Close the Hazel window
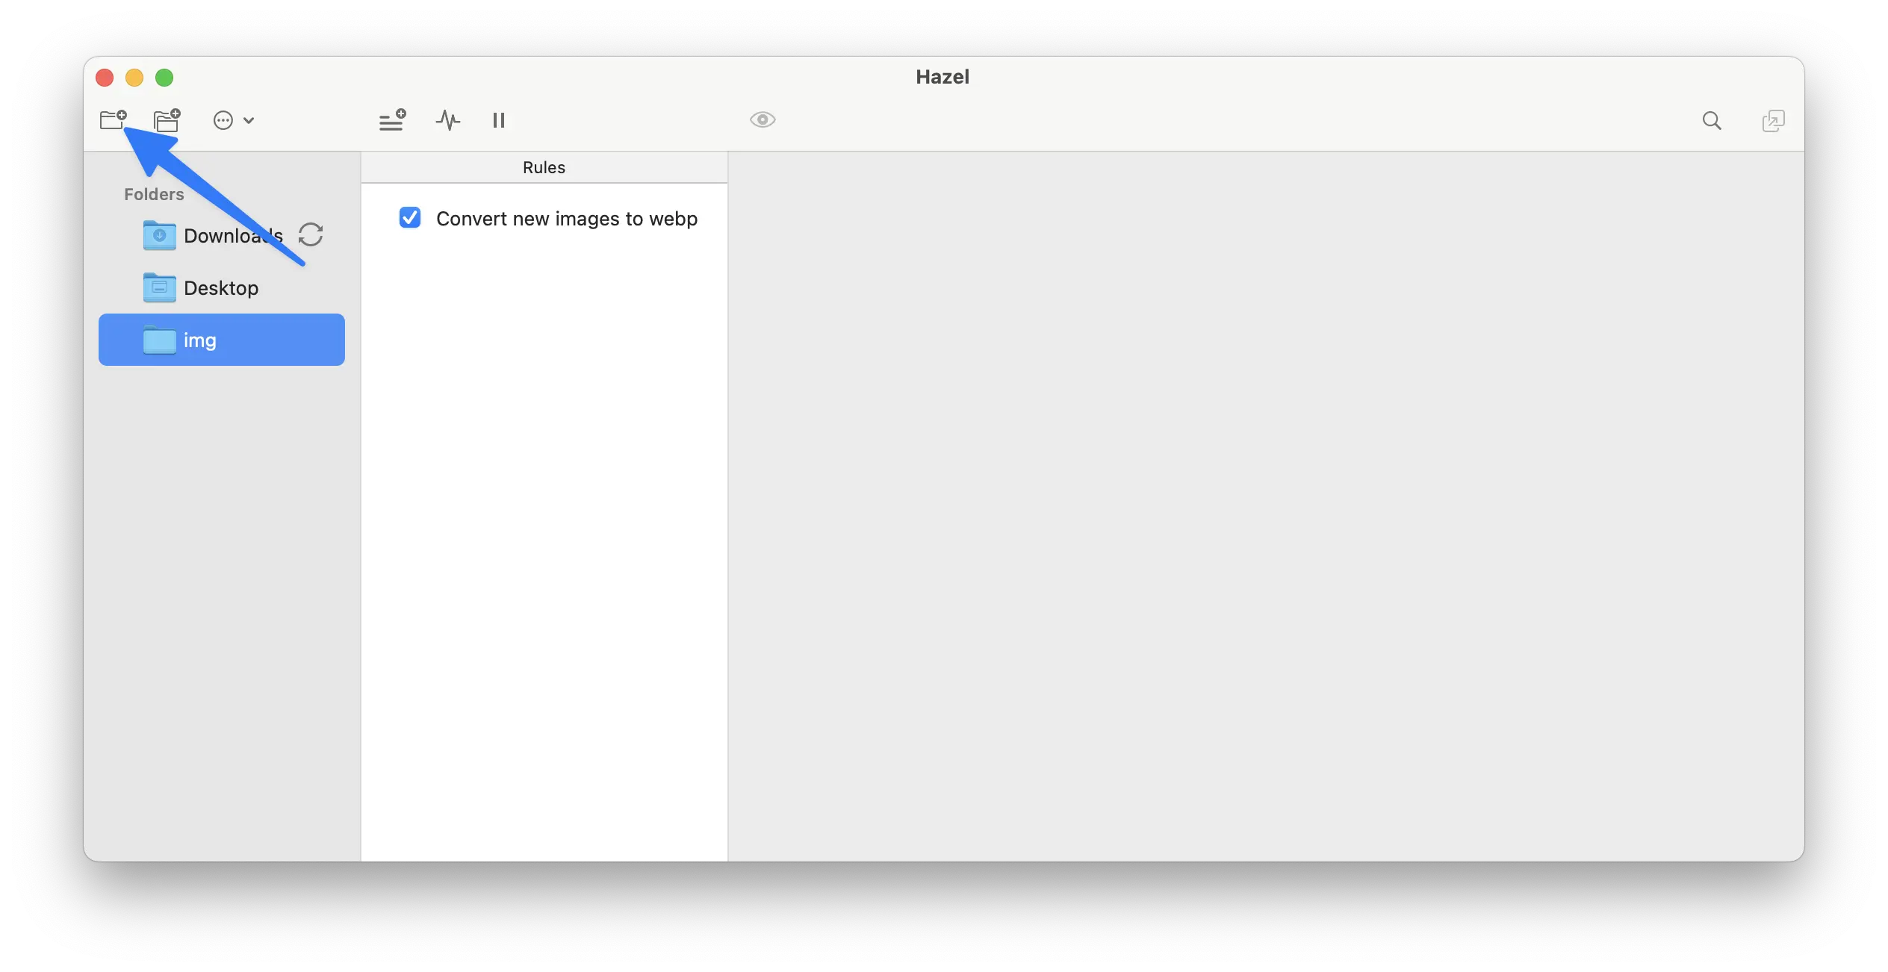 tap(105, 78)
